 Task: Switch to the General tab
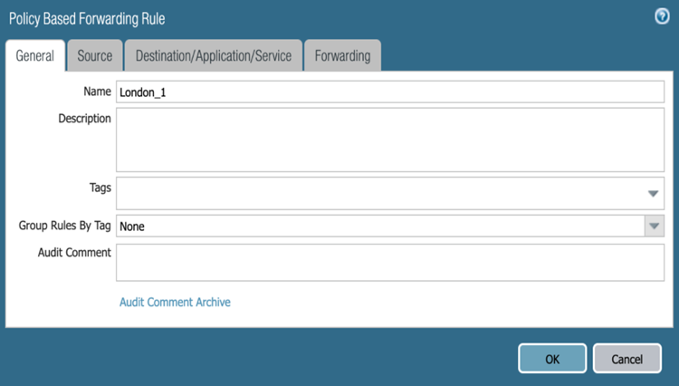(x=35, y=55)
